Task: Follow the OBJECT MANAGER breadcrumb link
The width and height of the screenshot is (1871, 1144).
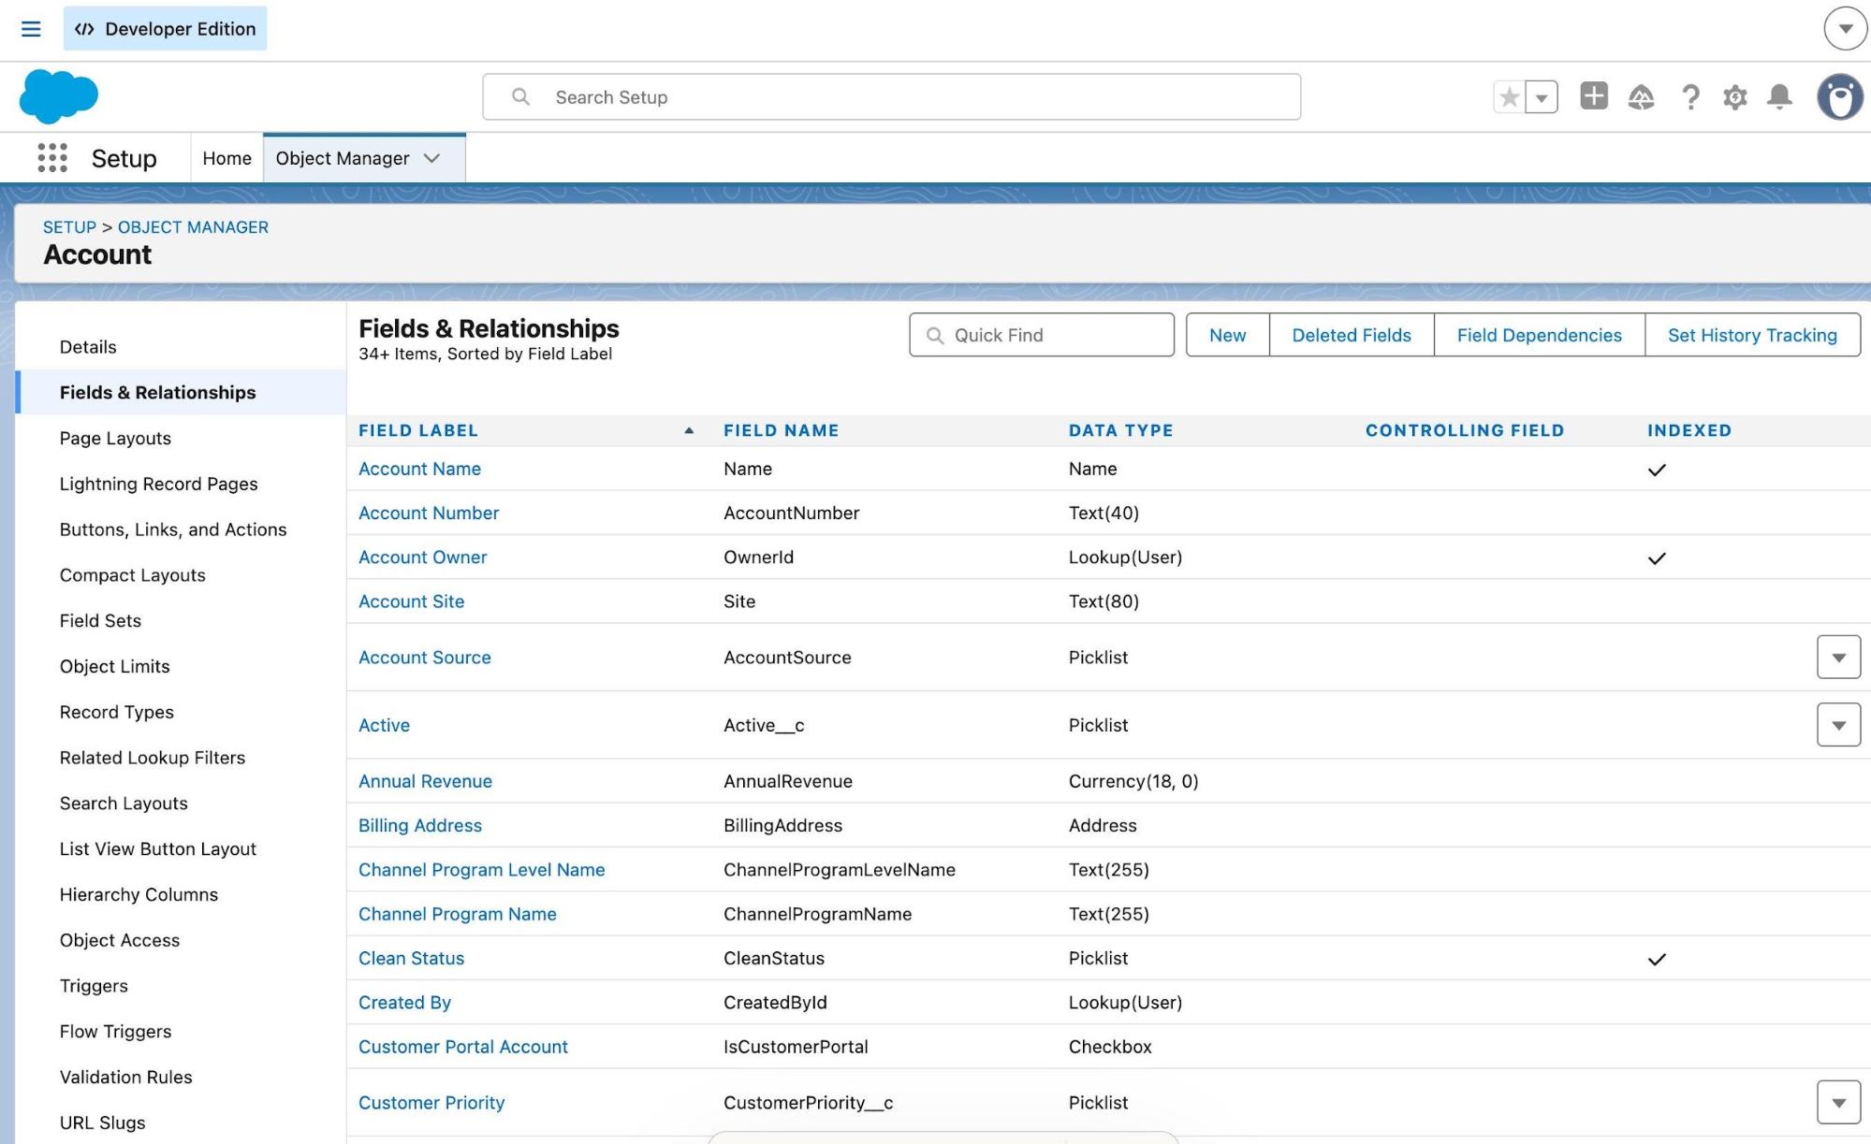Action: pyautogui.click(x=193, y=227)
